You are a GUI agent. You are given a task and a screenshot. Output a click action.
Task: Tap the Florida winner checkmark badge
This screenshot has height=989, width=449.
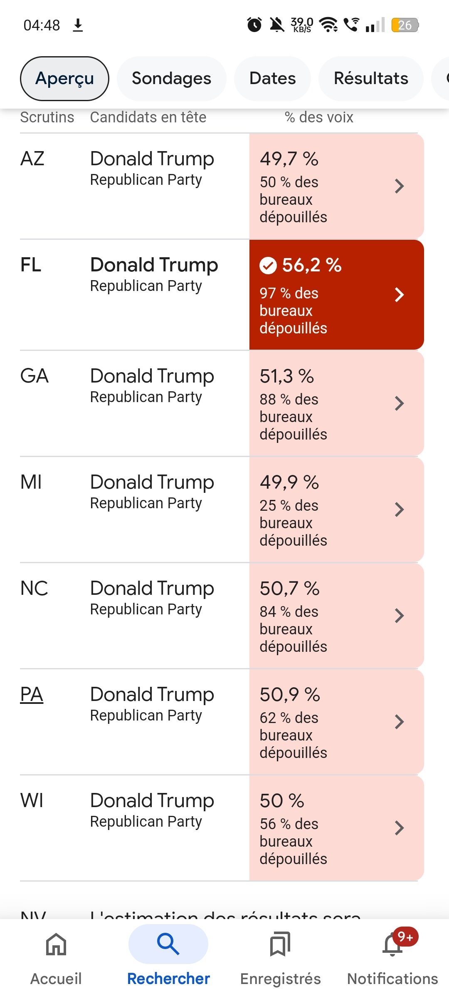point(268,266)
